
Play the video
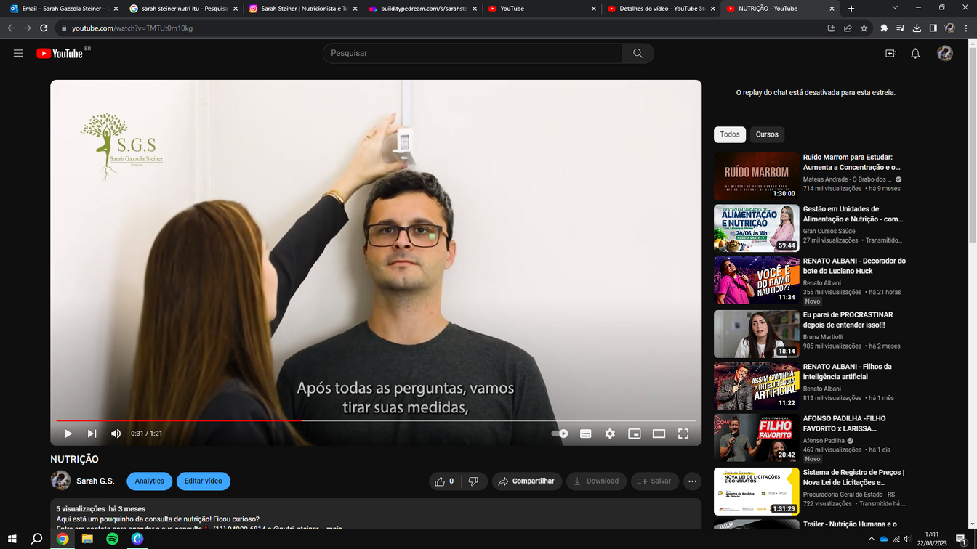click(68, 434)
